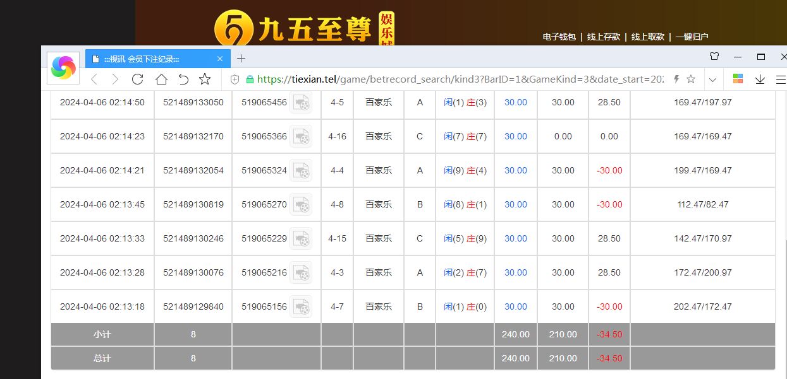Expand the address bar dropdown arrow
This screenshot has height=379, width=787.
coord(712,79)
